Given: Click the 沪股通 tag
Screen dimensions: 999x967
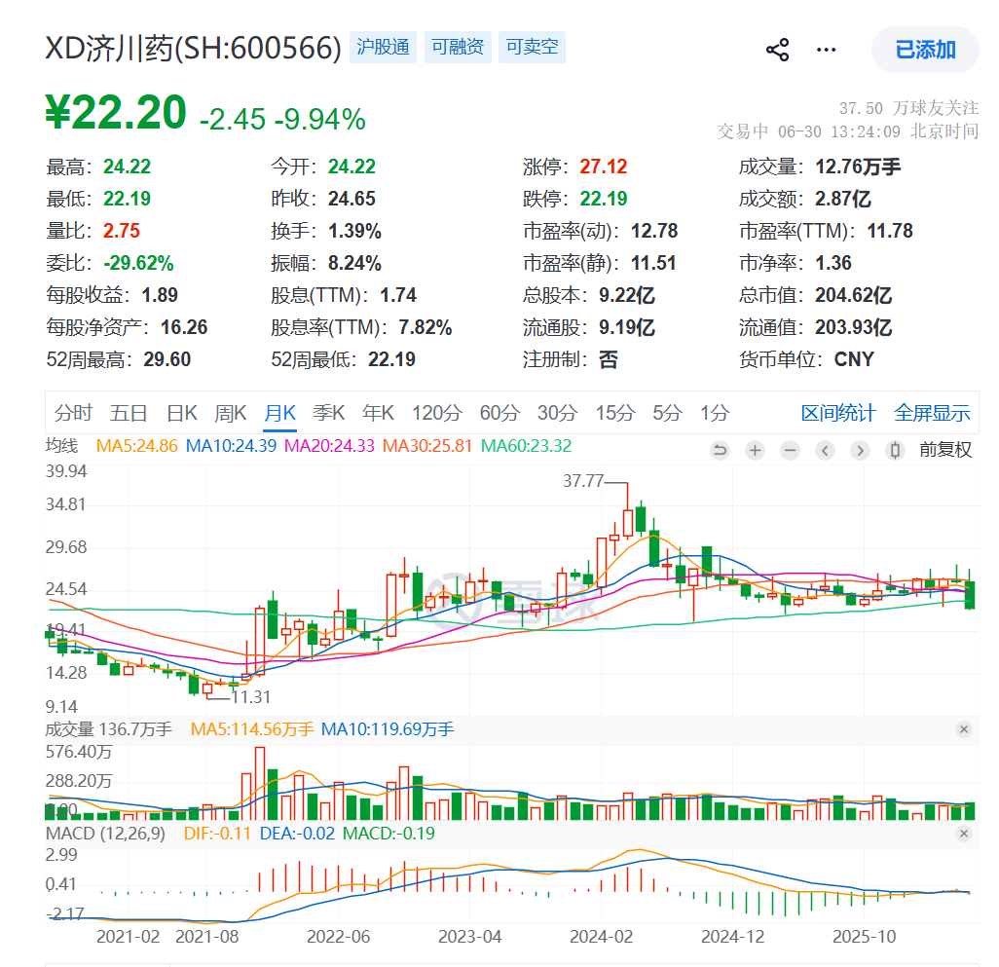Looking at the screenshot, I should (383, 47).
